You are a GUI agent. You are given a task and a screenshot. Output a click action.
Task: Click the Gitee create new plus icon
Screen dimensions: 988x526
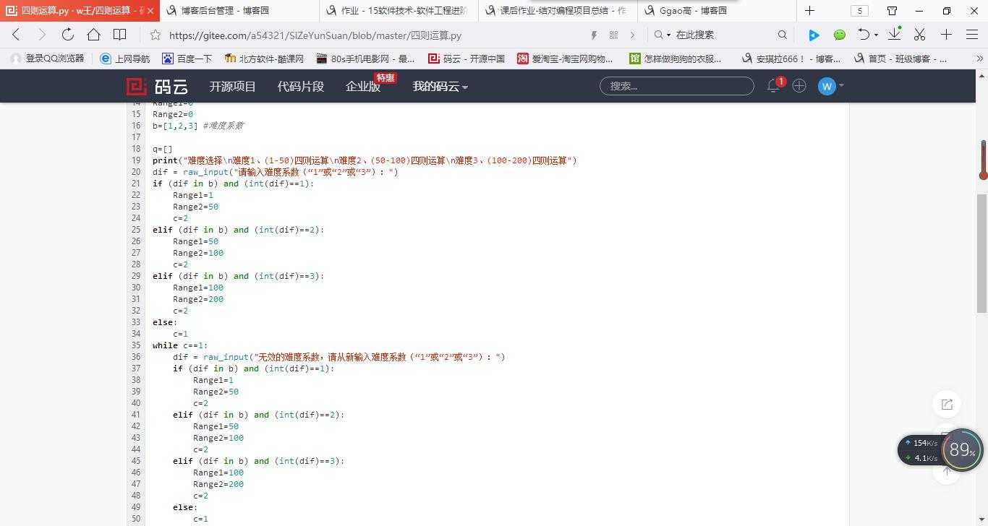coord(799,86)
